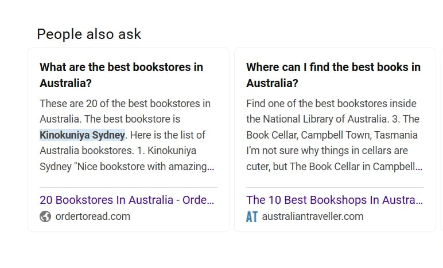Click the "Find one of the best bookstores inside" line

(x=331, y=104)
